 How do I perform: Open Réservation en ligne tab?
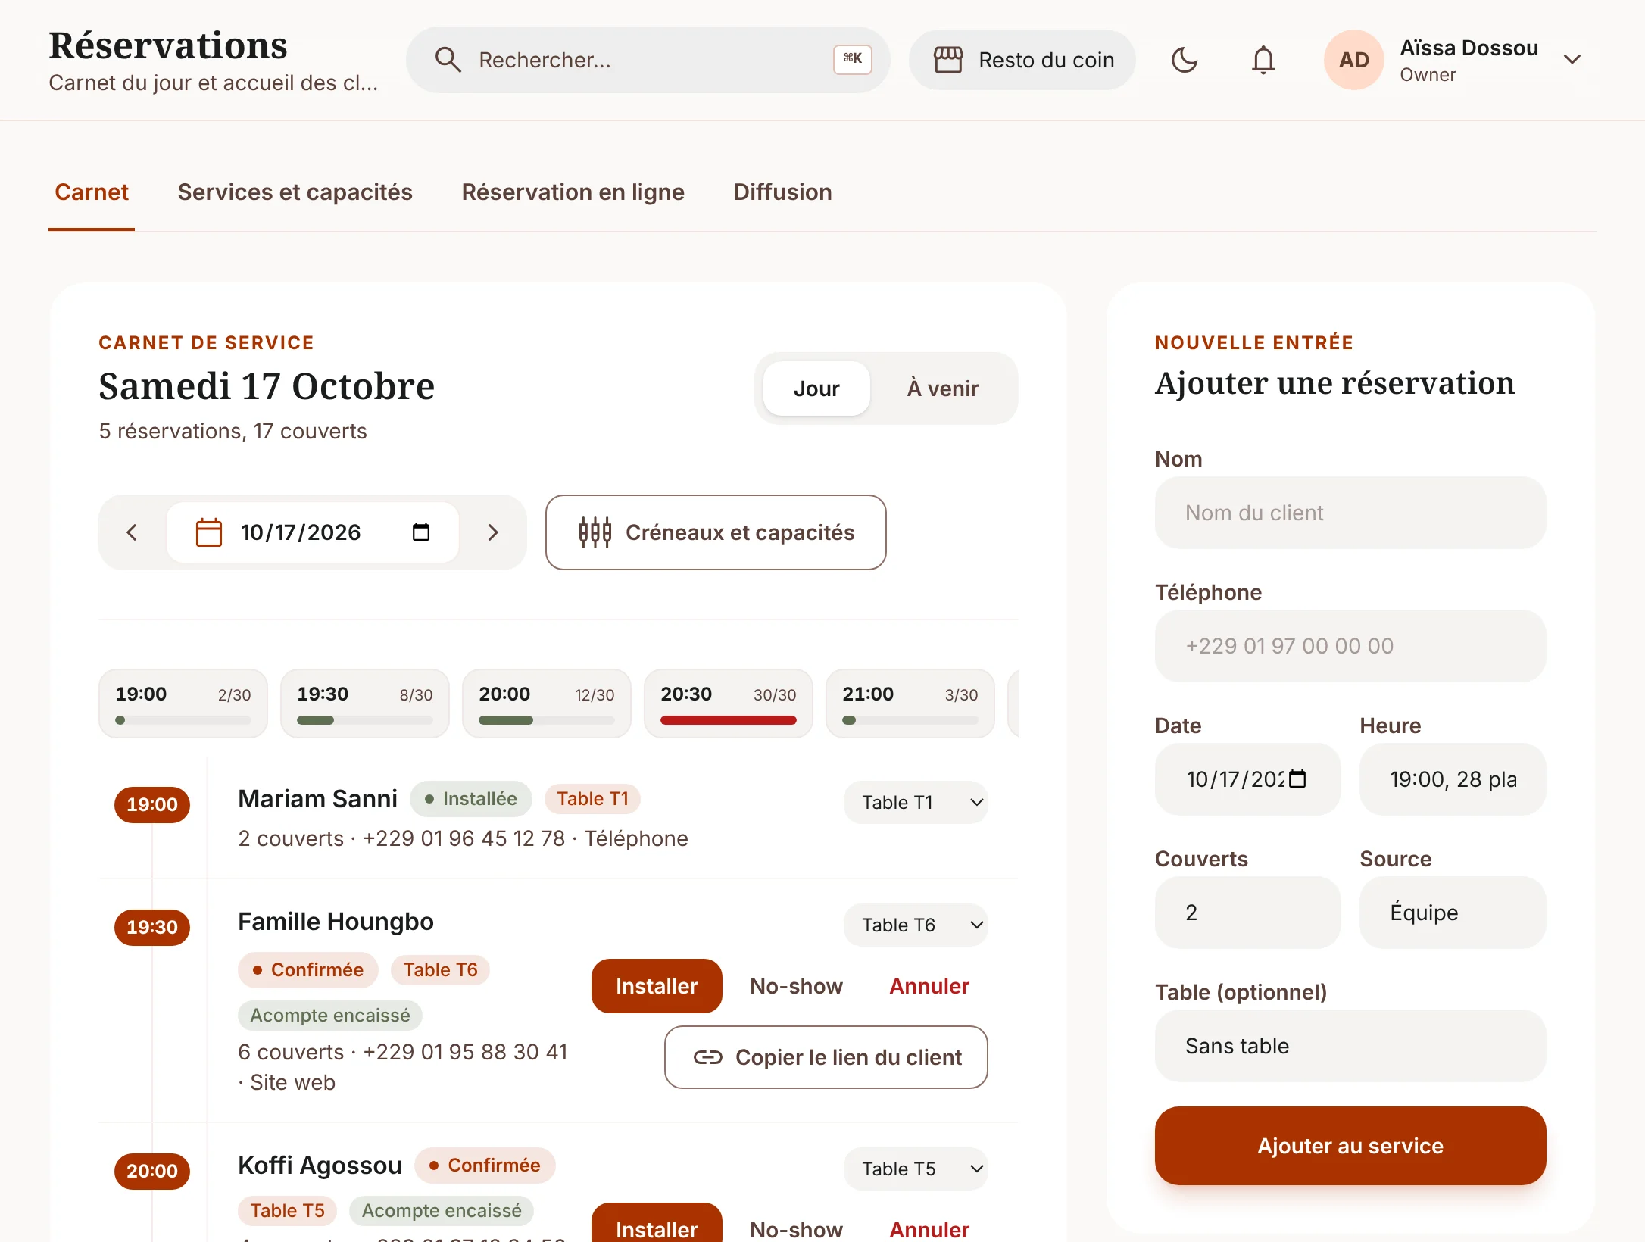coord(573,192)
